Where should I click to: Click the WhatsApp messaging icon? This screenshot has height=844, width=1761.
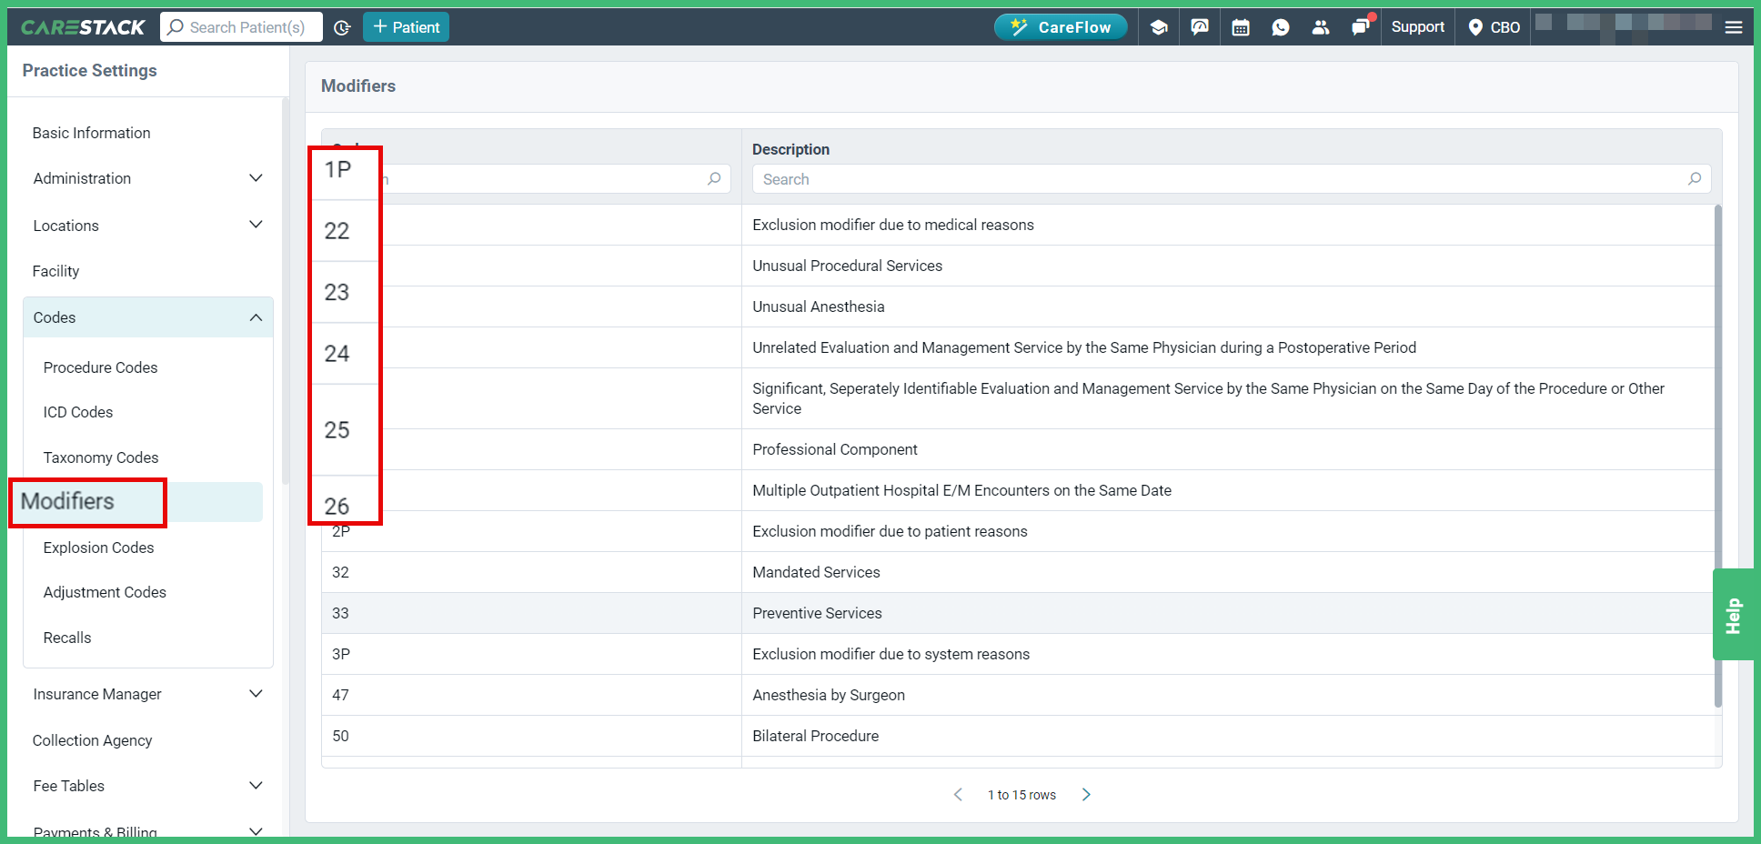coord(1281,26)
